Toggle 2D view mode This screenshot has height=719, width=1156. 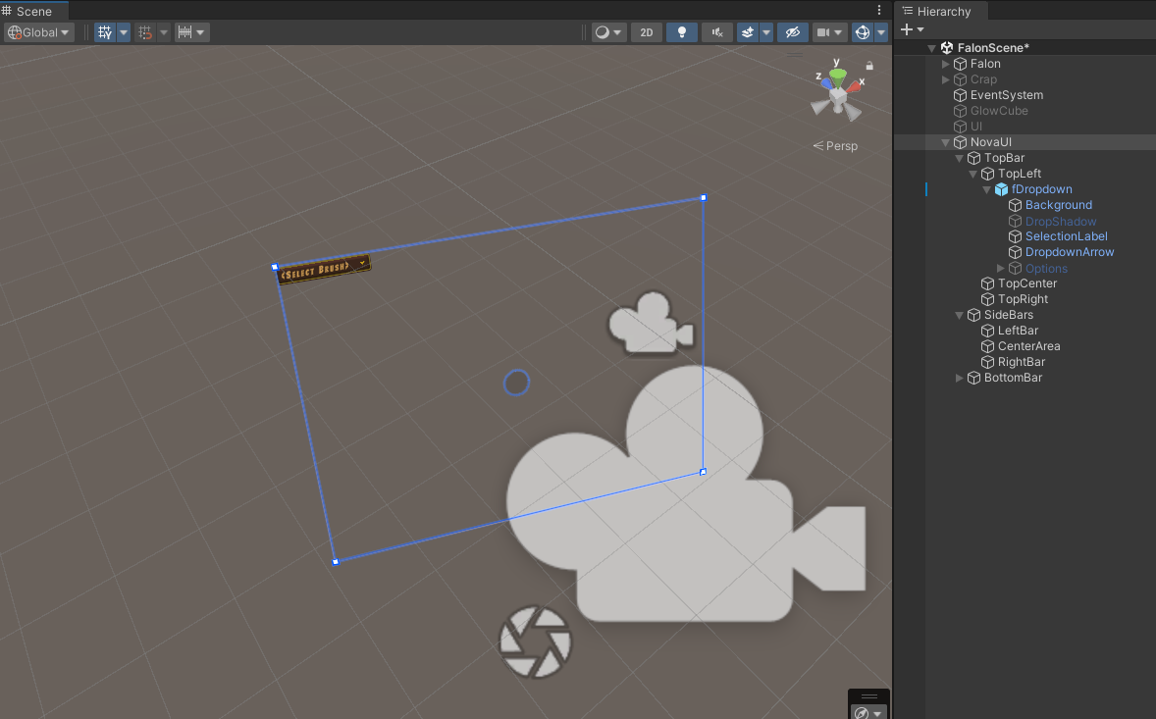pos(647,31)
